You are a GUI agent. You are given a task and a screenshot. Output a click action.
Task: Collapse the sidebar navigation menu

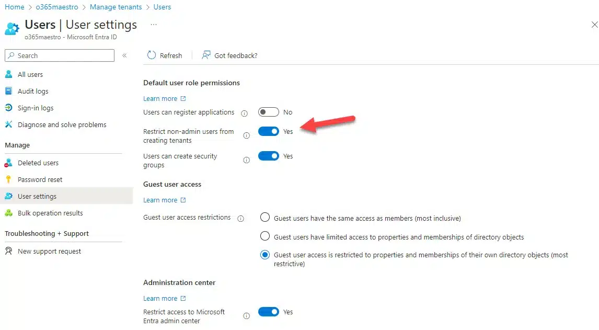click(124, 55)
